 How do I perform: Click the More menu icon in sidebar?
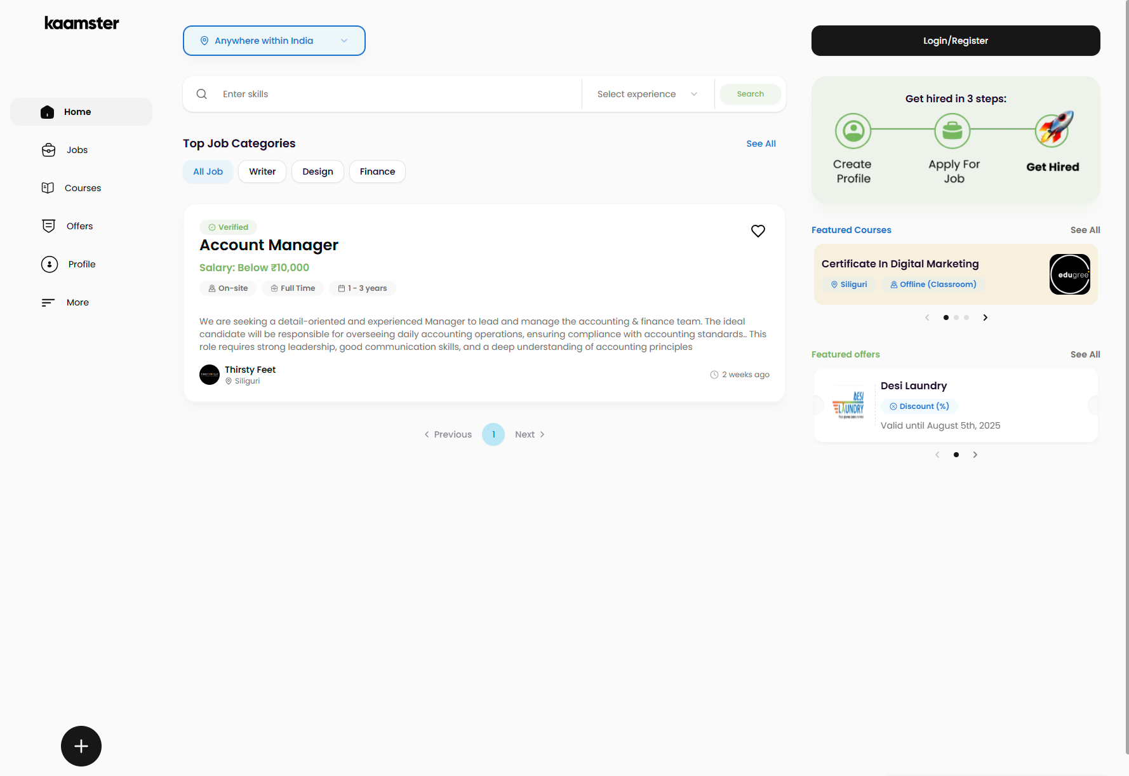click(48, 302)
